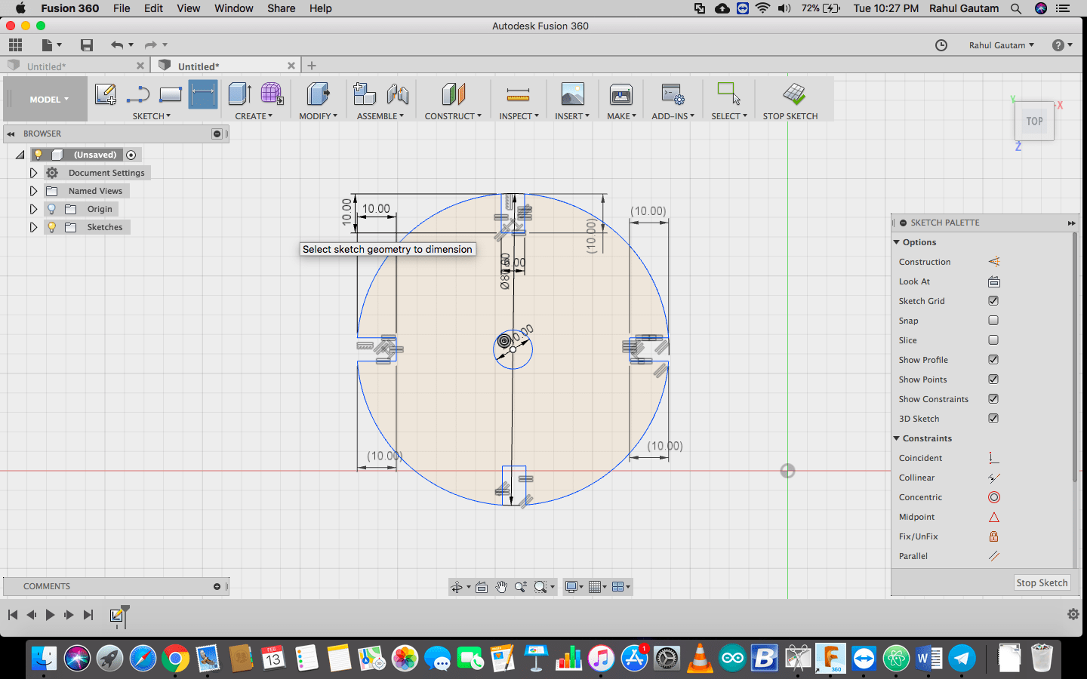
Task: Toggle the Show Points checkbox
Action: point(993,379)
